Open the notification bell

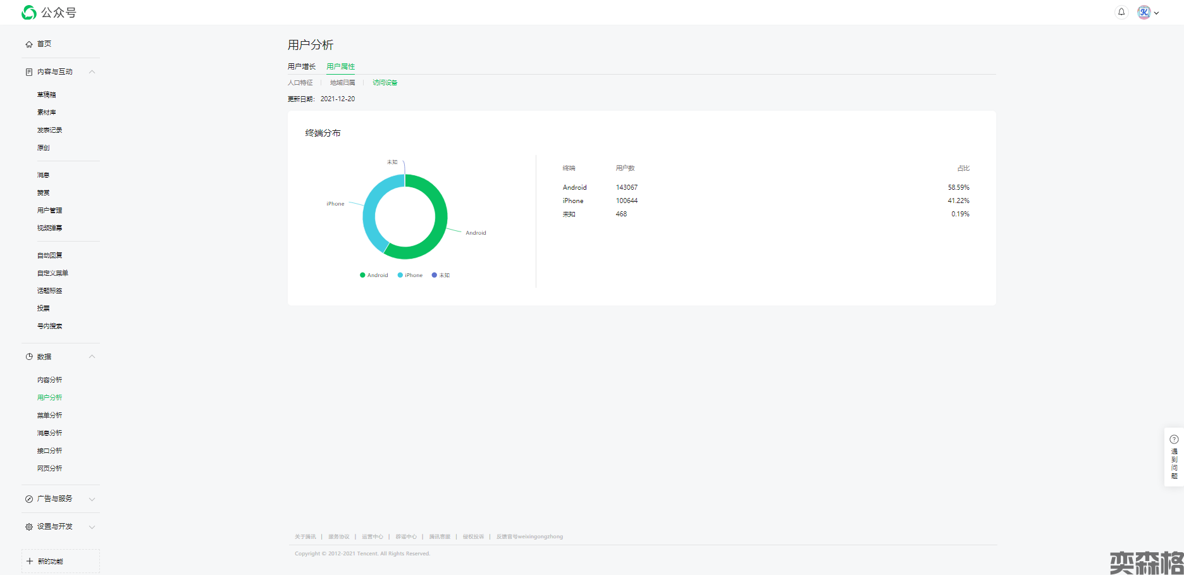pos(1121,12)
